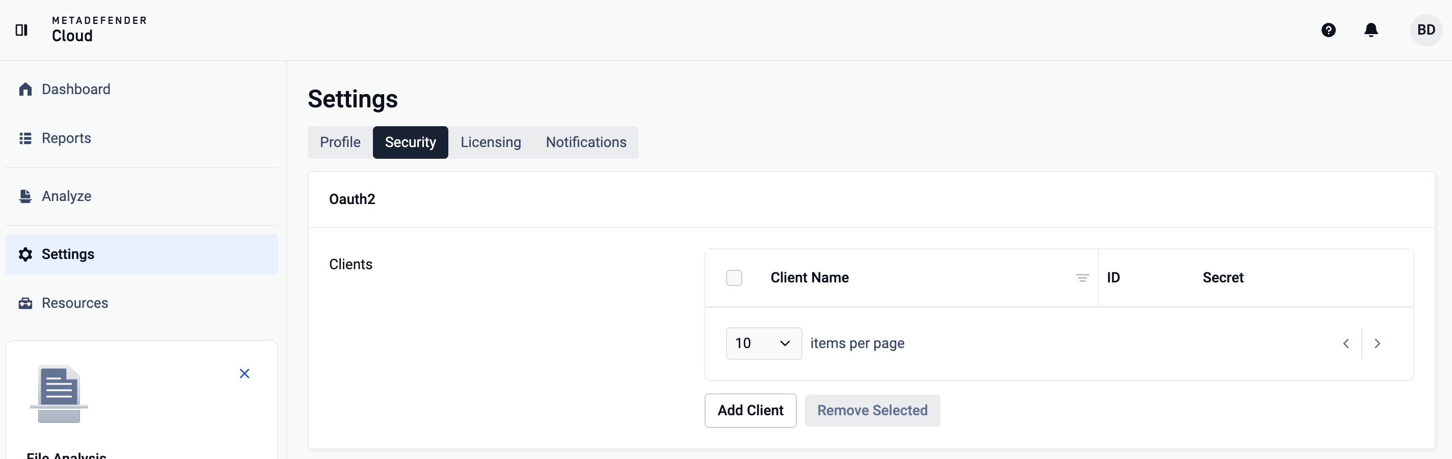Image resolution: width=1452 pixels, height=459 pixels.
Task: Switch to the Profile tab
Action: point(340,142)
